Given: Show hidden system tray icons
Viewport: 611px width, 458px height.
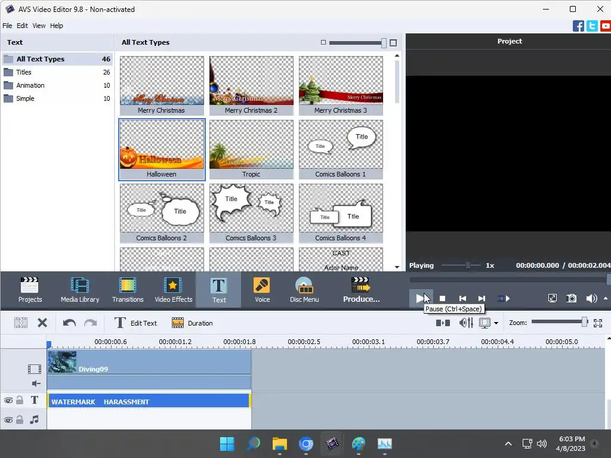Looking at the screenshot, I should (508, 444).
